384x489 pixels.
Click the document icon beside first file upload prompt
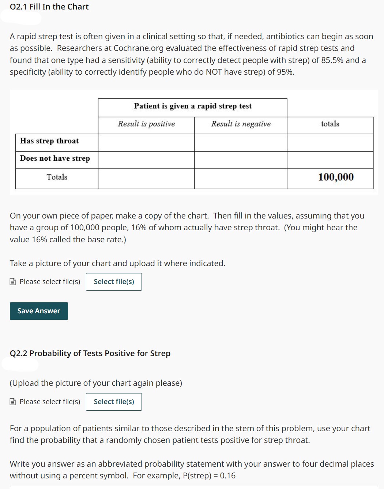click(x=12, y=281)
